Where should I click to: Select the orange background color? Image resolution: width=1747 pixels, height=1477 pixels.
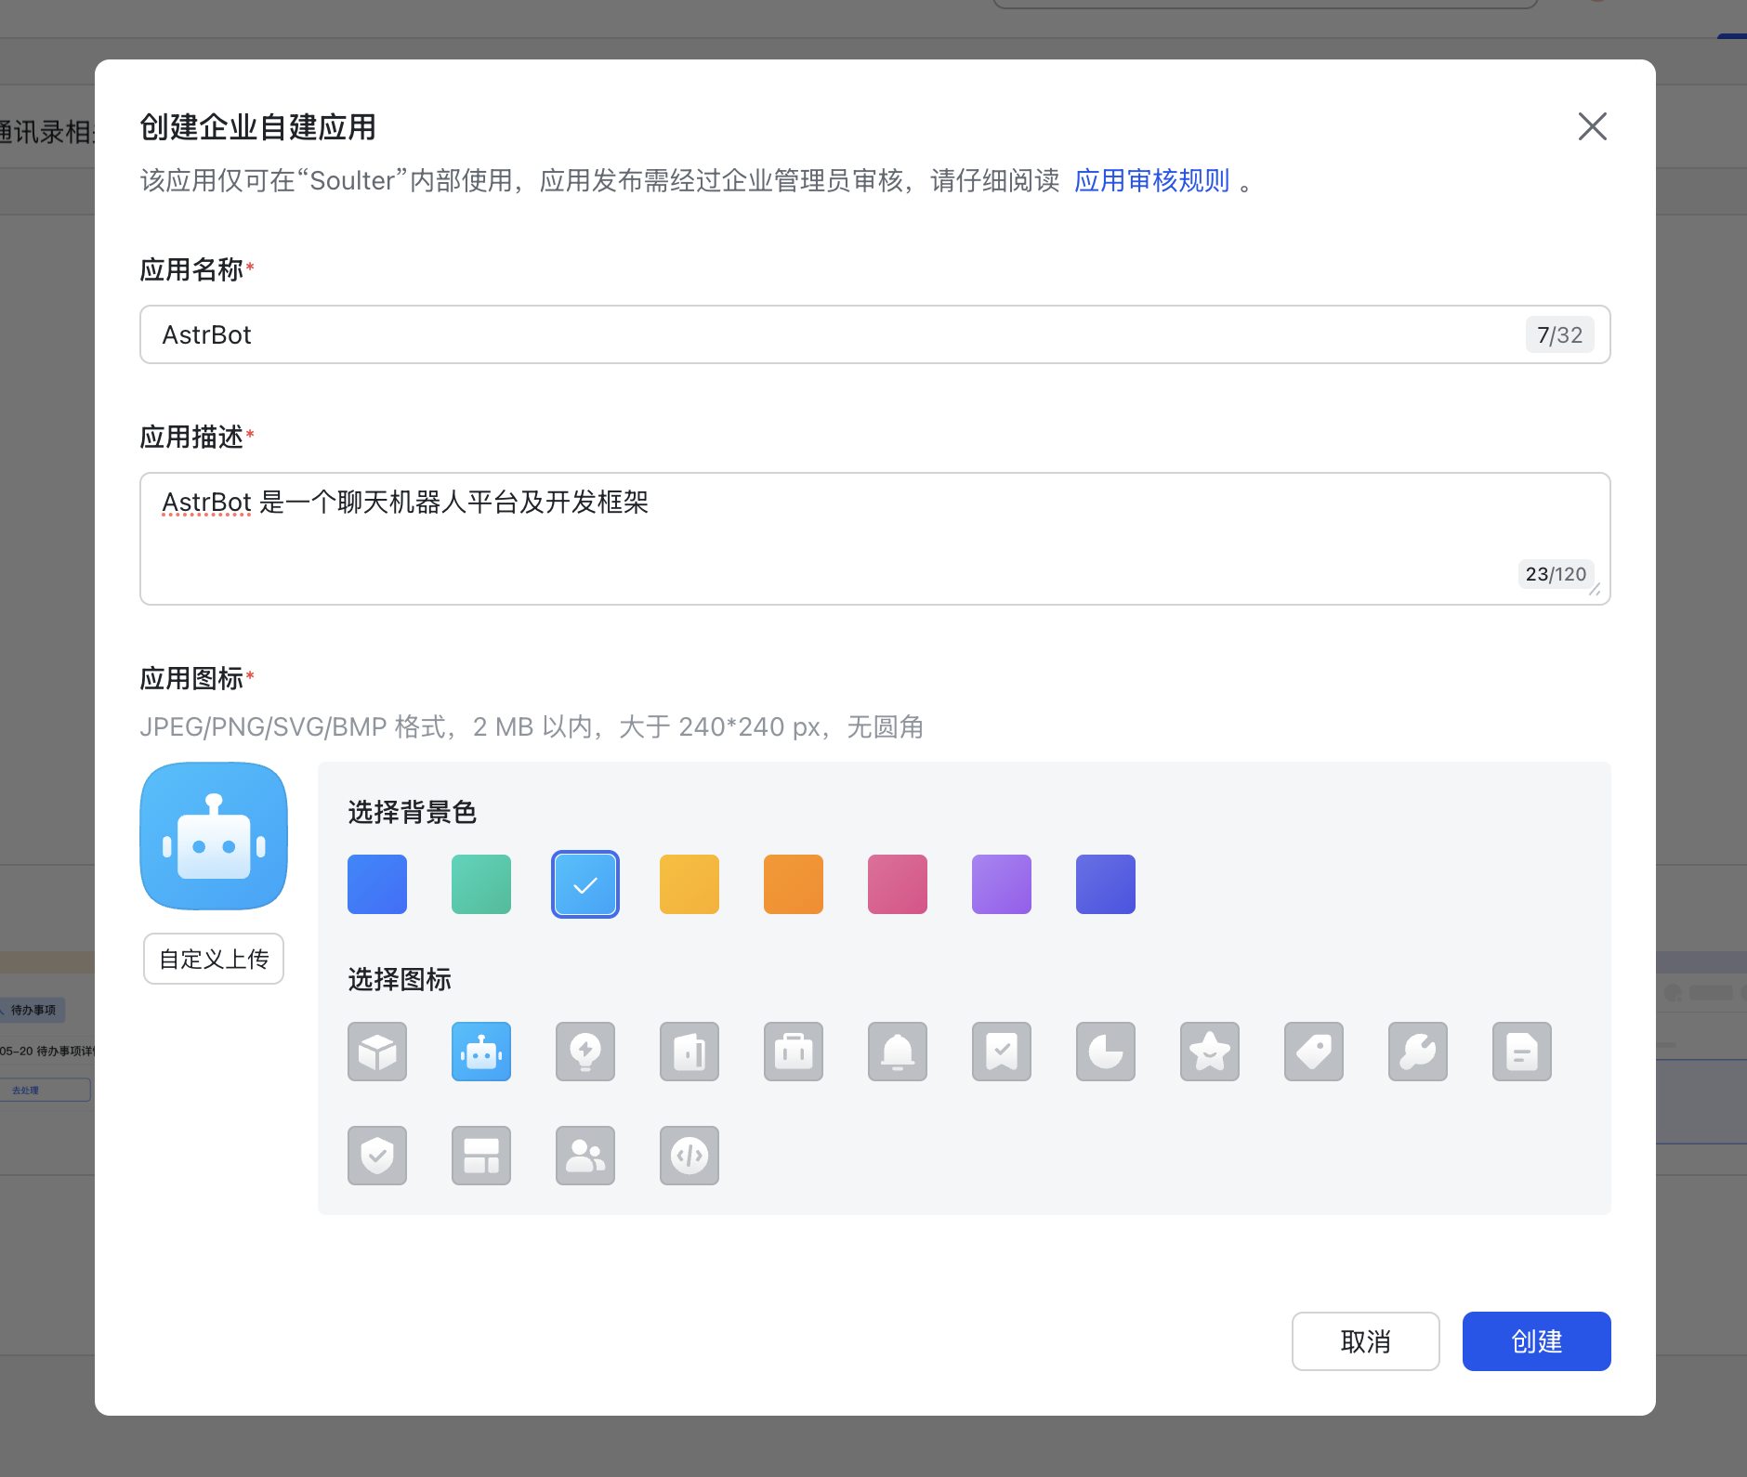tap(793, 883)
